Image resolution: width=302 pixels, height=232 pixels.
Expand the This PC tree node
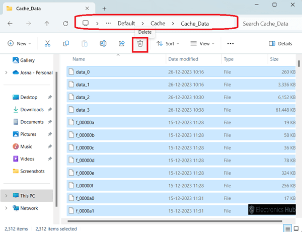pos(6,196)
